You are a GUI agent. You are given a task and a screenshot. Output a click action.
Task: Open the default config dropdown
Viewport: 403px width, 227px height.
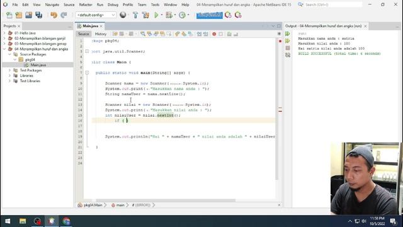[x=96, y=15]
